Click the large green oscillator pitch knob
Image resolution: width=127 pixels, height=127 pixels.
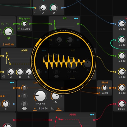[x=8, y=32]
